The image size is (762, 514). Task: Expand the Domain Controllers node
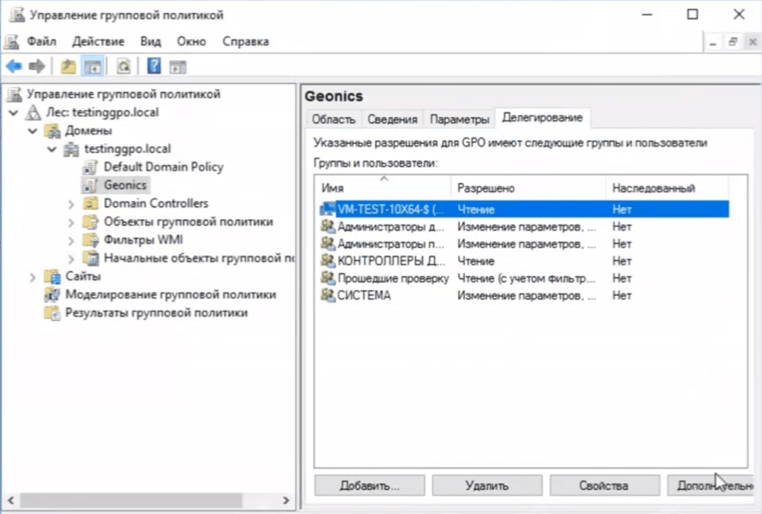click(71, 204)
